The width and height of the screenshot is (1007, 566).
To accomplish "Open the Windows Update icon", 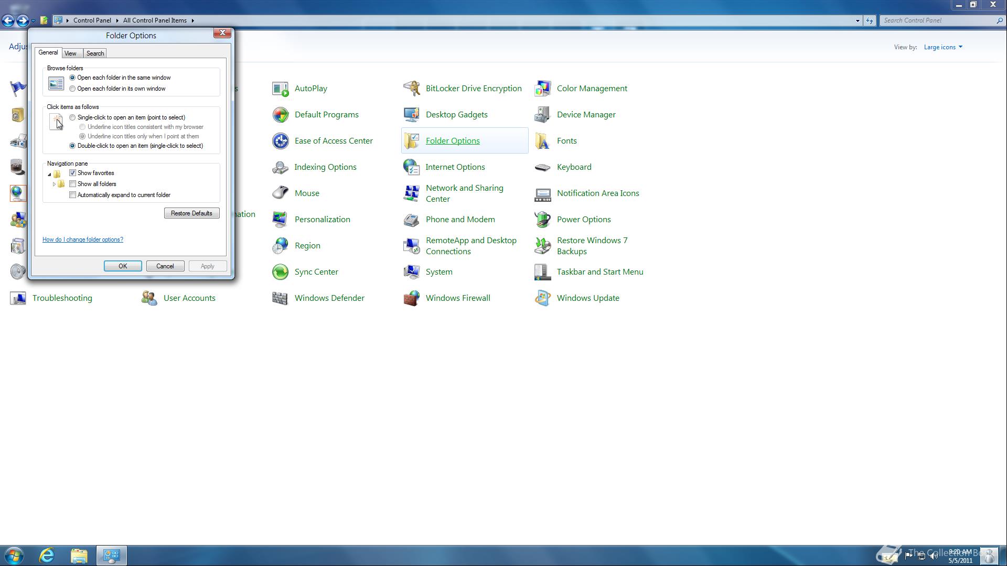I will pos(542,298).
